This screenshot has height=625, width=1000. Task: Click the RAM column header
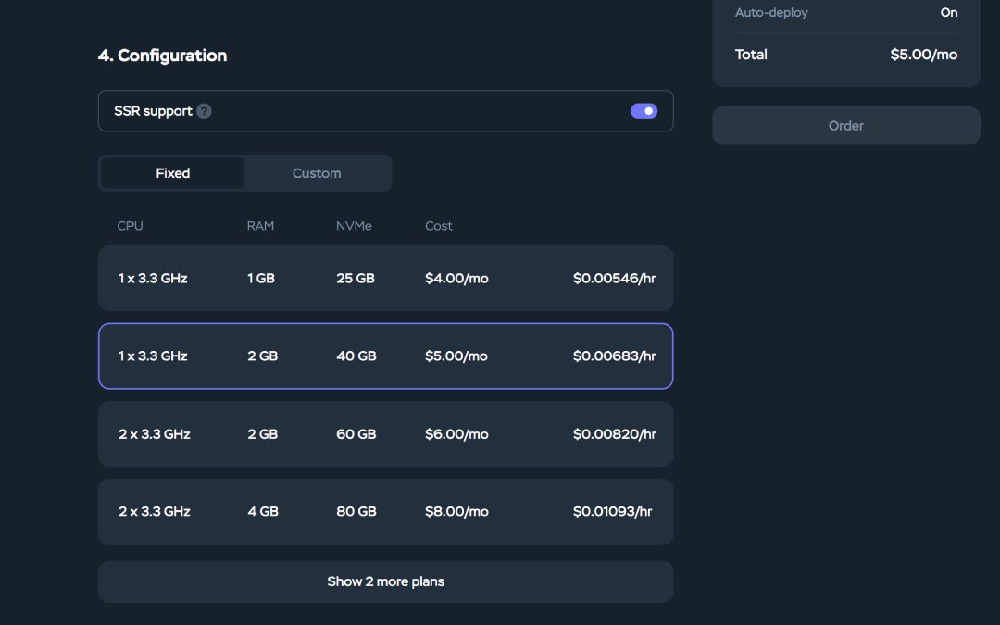(x=260, y=226)
